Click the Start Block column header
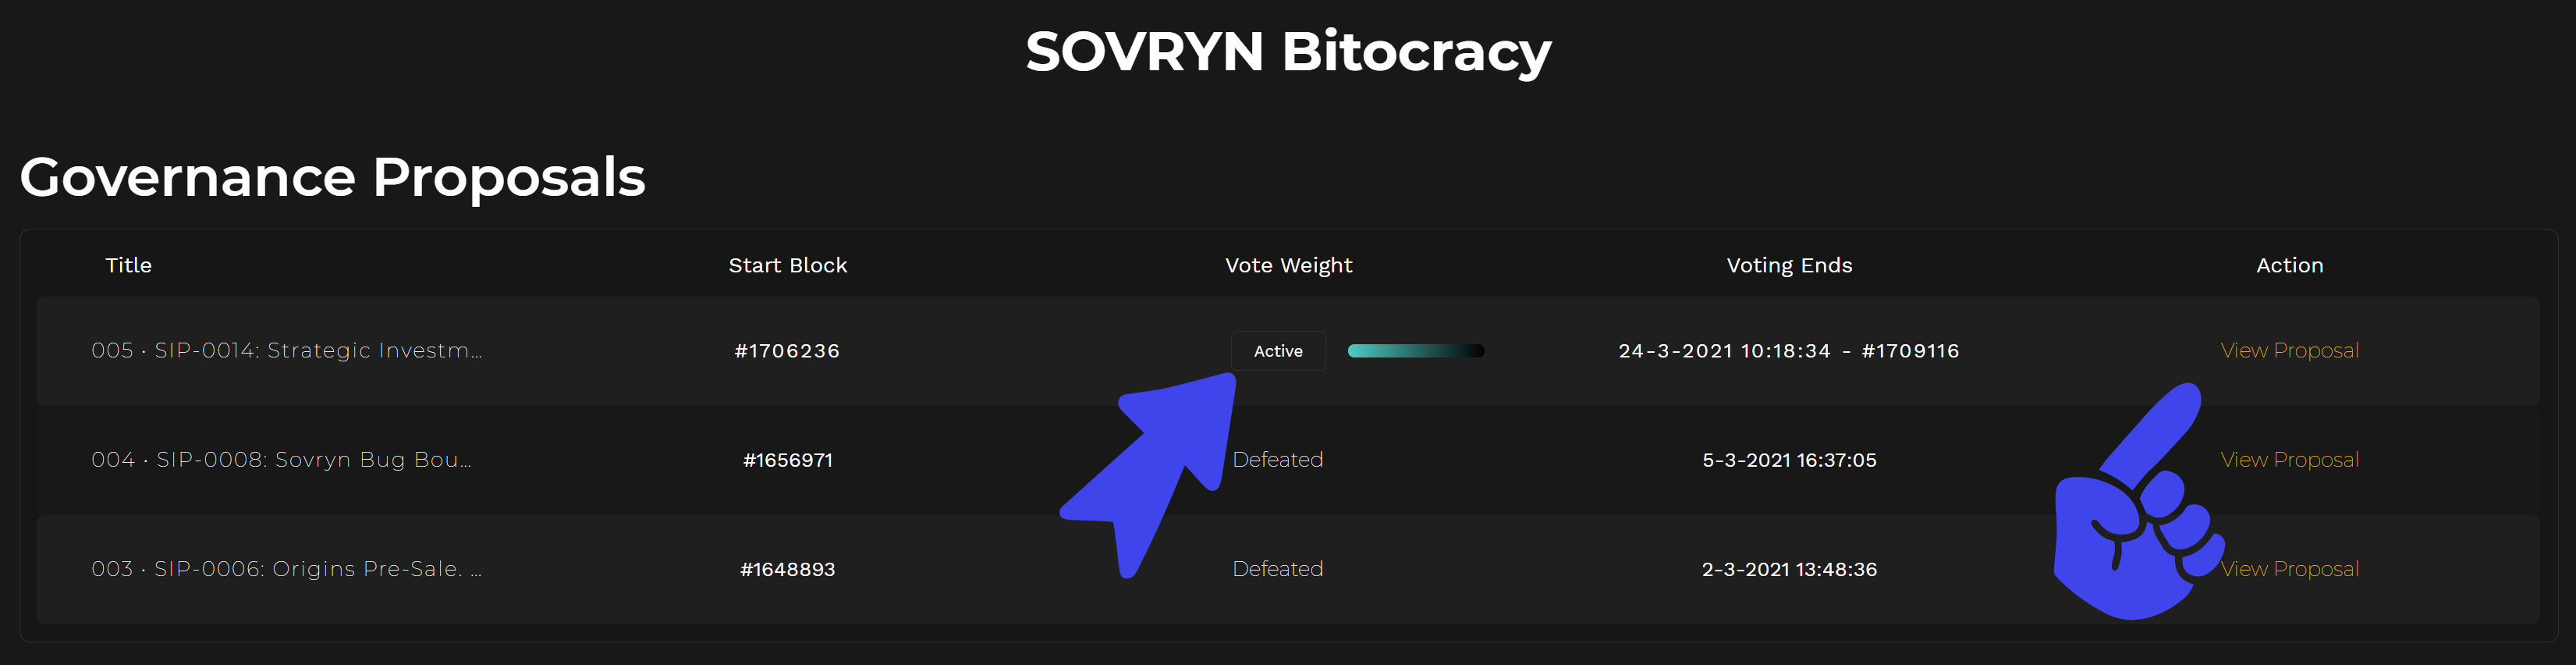Image resolution: width=2576 pixels, height=665 pixels. pyautogui.click(x=788, y=265)
